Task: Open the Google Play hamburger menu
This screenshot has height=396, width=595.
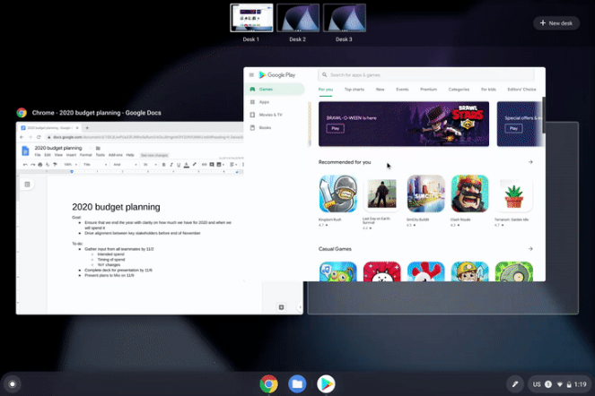Action: pyautogui.click(x=251, y=75)
